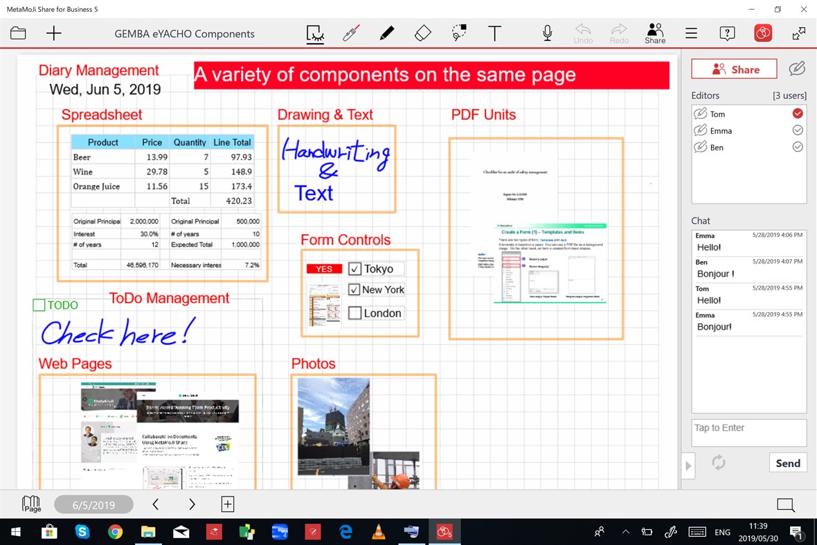Toggle the TODO checkbox near Check here
Image resolution: width=817 pixels, height=545 pixels.
(x=39, y=305)
